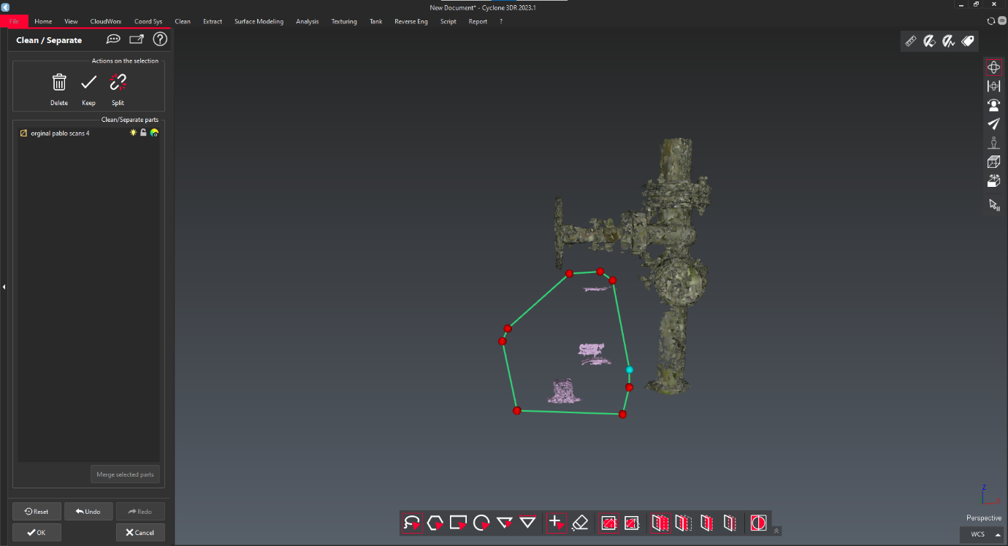Screen dimensions: 1008x546
Task: Expand the WCS coordinate system dropdown
Action: 982,534
